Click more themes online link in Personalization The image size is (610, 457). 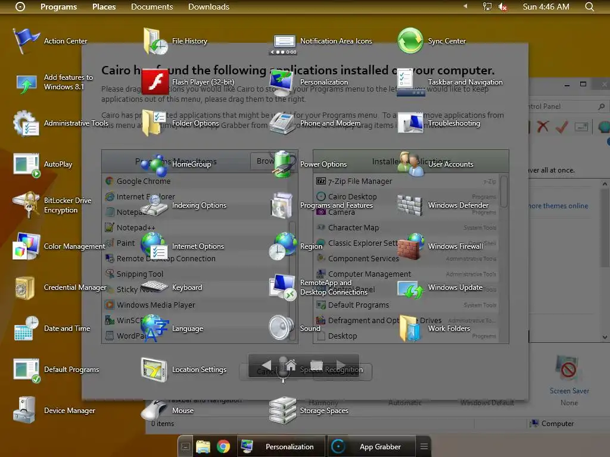click(x=558, y=205)
